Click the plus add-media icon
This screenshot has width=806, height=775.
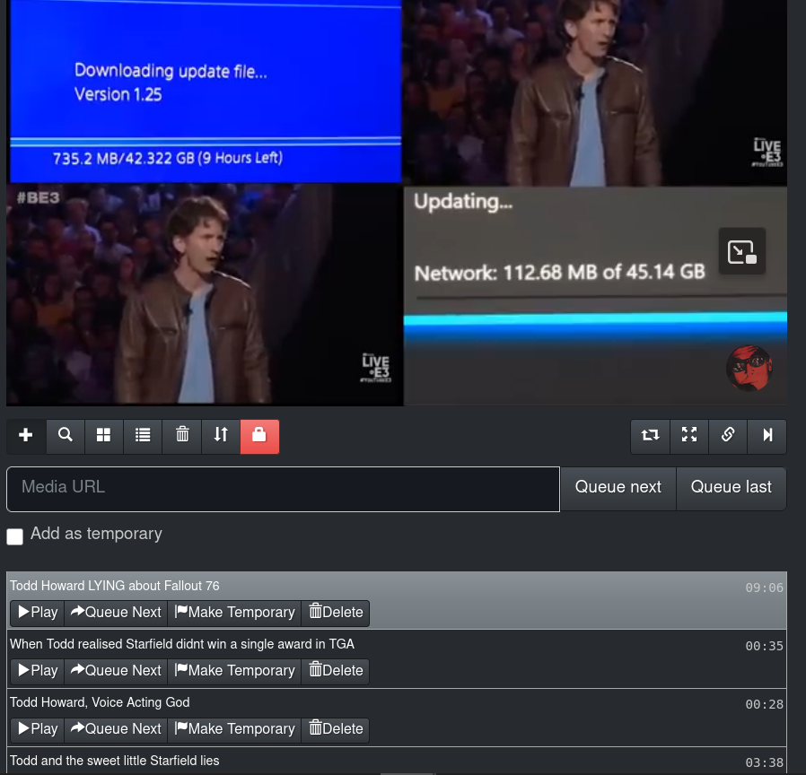click(26, 436)
